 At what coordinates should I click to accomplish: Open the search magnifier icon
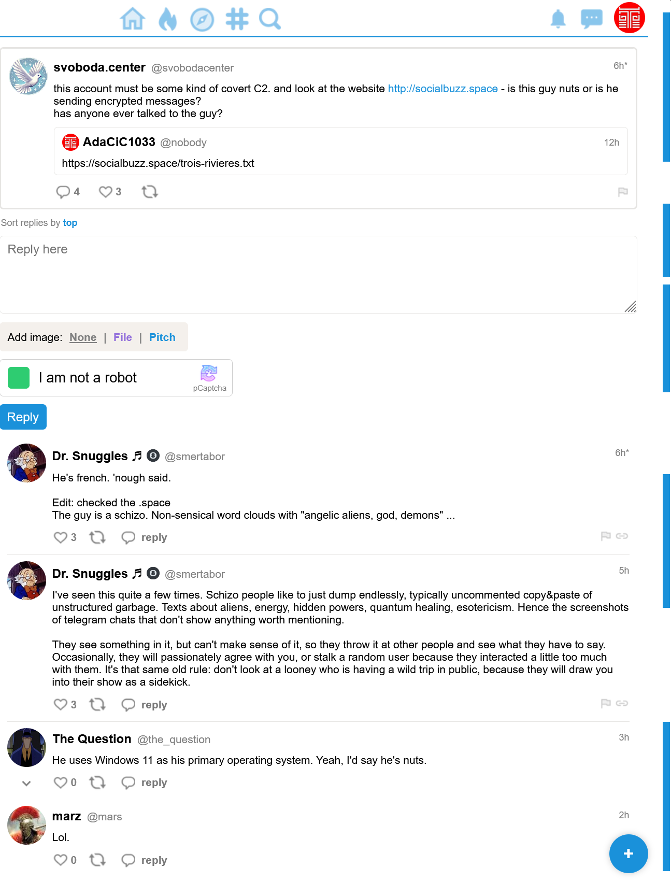point(270,19)
